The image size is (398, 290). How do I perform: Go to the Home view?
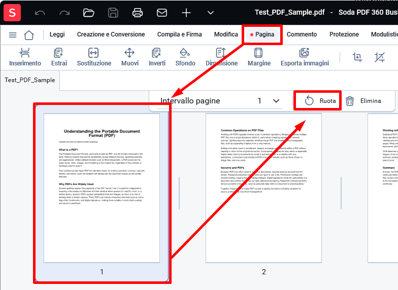point(28,34)
